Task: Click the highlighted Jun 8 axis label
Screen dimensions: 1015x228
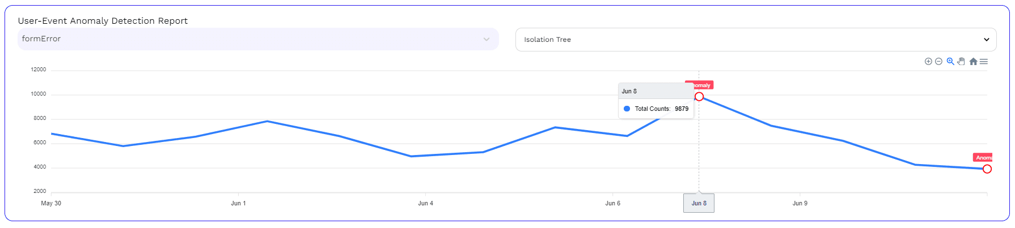Action: 699,203
